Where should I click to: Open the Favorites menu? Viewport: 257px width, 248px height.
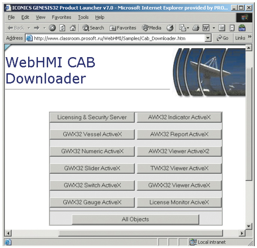(62, 17)
